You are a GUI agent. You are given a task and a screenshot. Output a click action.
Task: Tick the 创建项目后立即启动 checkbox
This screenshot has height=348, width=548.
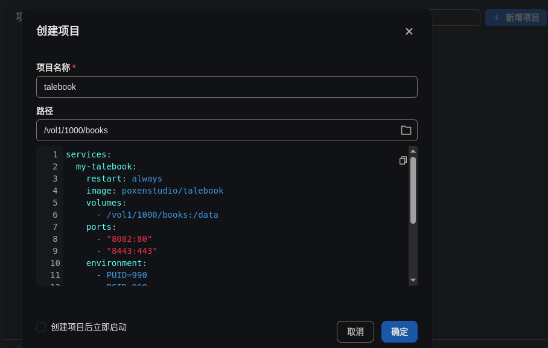41,327
